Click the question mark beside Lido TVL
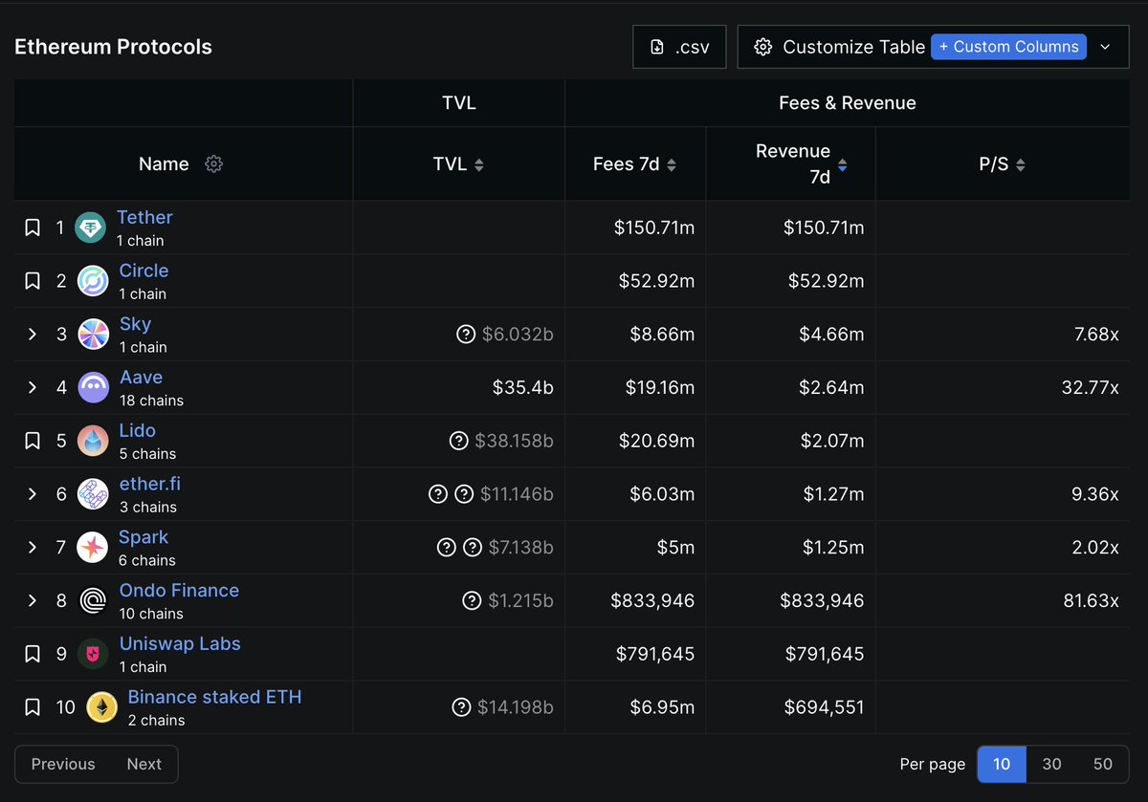Viewport: 1148px width, 802px height. point(459,441)
